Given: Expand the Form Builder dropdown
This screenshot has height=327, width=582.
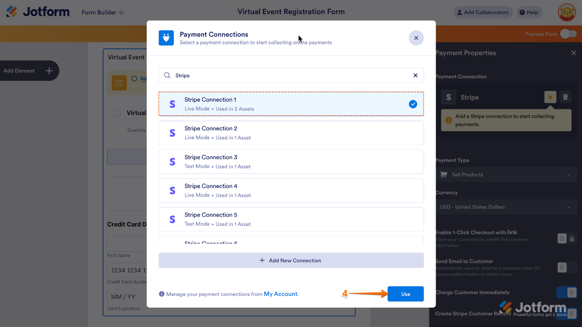Looking at the screenshot, I should coord(102,13).
